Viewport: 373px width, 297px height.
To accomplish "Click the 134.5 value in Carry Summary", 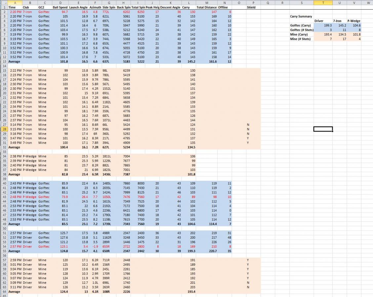I will [340, 34].
